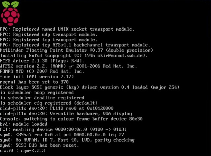This screenshot has width=211, height=156.
Task: Click the NetWinder Floating Point Emulator line
Action: pos(76,50)
